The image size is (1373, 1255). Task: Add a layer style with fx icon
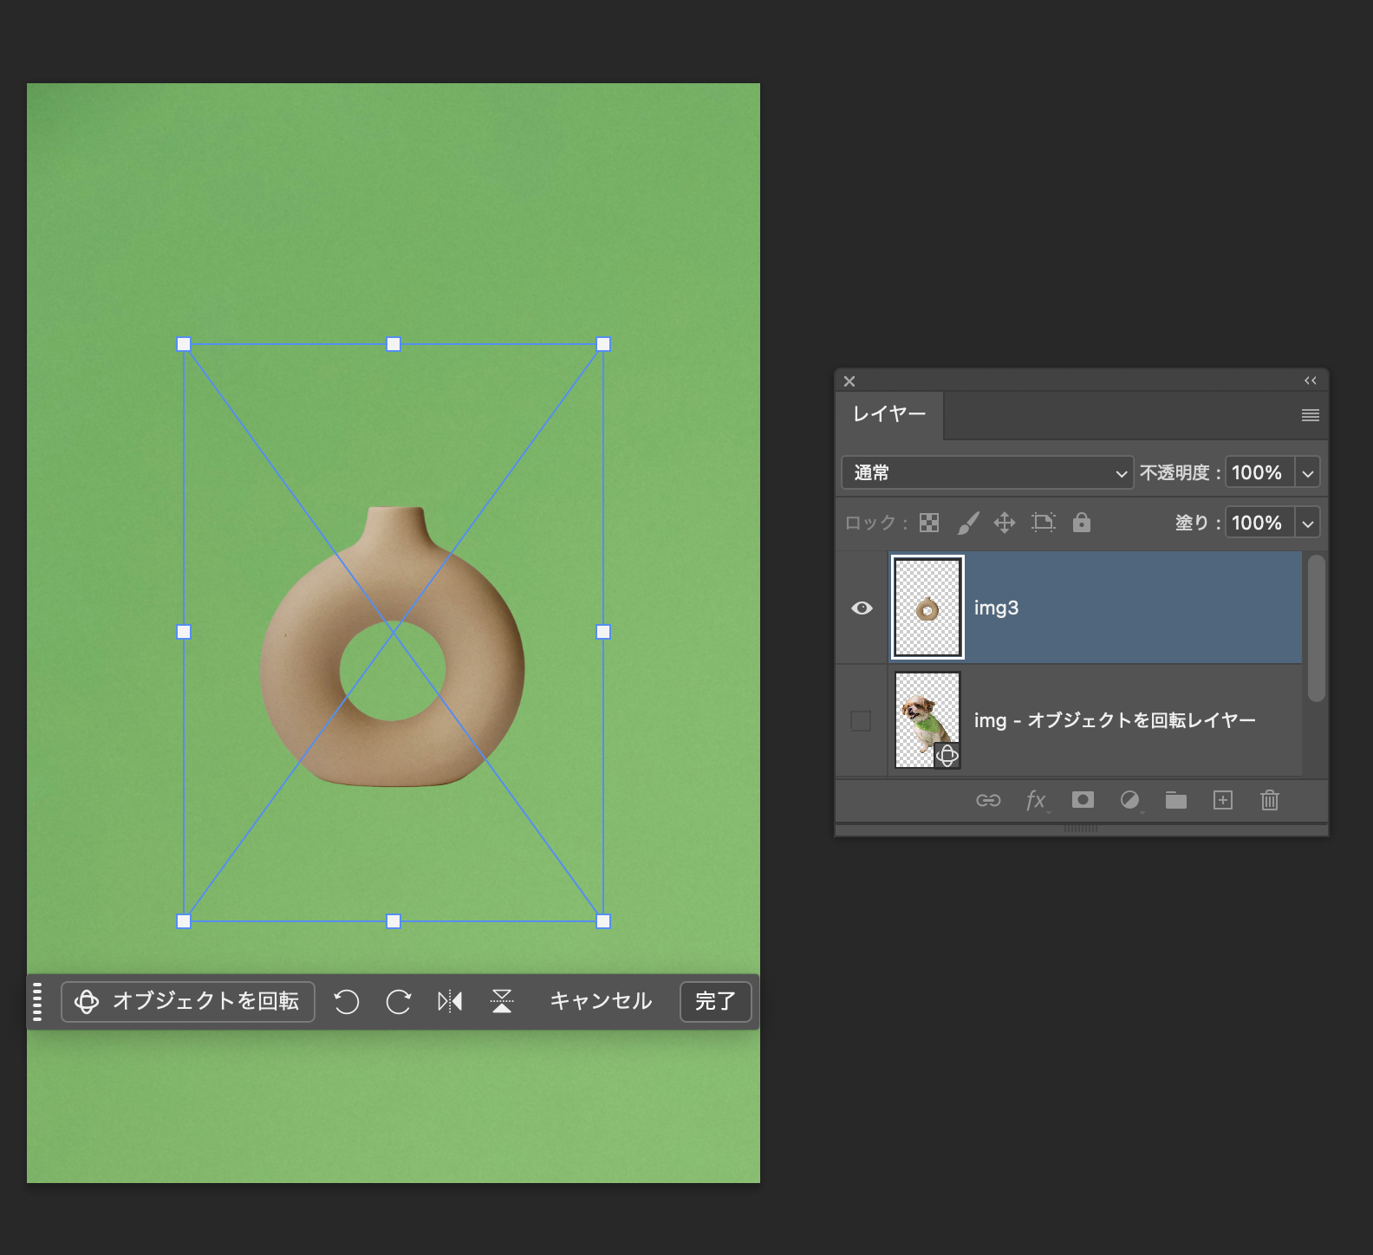coord(1036,800)
